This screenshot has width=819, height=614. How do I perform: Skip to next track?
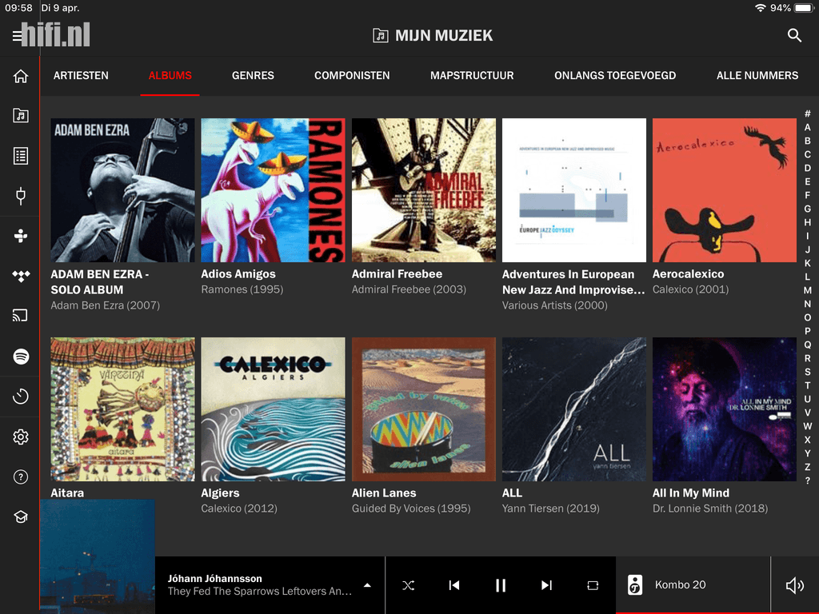click(x=546, y=585)
